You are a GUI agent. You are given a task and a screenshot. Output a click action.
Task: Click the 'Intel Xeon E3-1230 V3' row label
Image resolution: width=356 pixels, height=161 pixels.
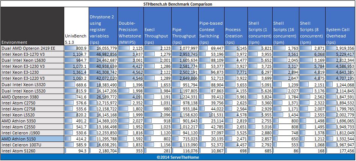[32, 66]
